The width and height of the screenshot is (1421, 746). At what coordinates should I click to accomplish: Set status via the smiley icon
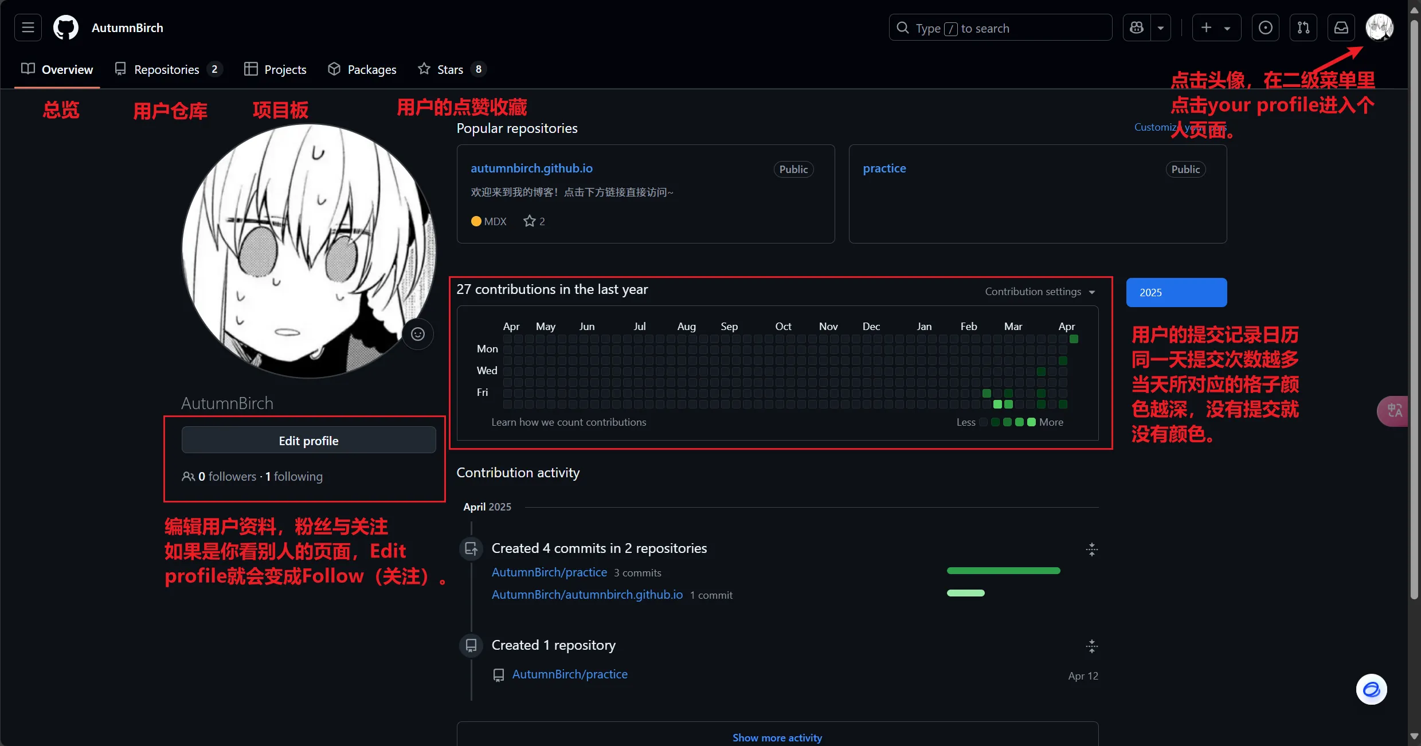coord(418,334)
